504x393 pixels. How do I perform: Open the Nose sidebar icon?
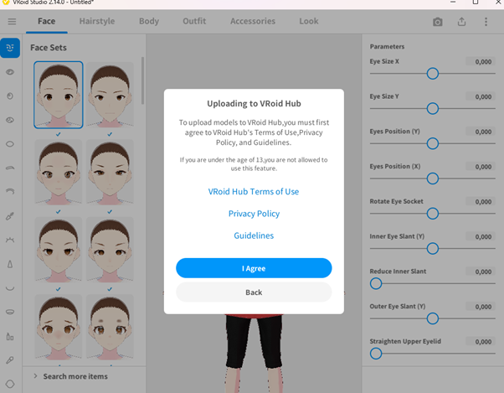[x=10, y=264]
